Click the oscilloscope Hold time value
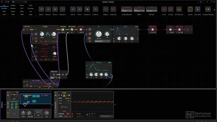This screenshot has width=217, height=122. 67,98
